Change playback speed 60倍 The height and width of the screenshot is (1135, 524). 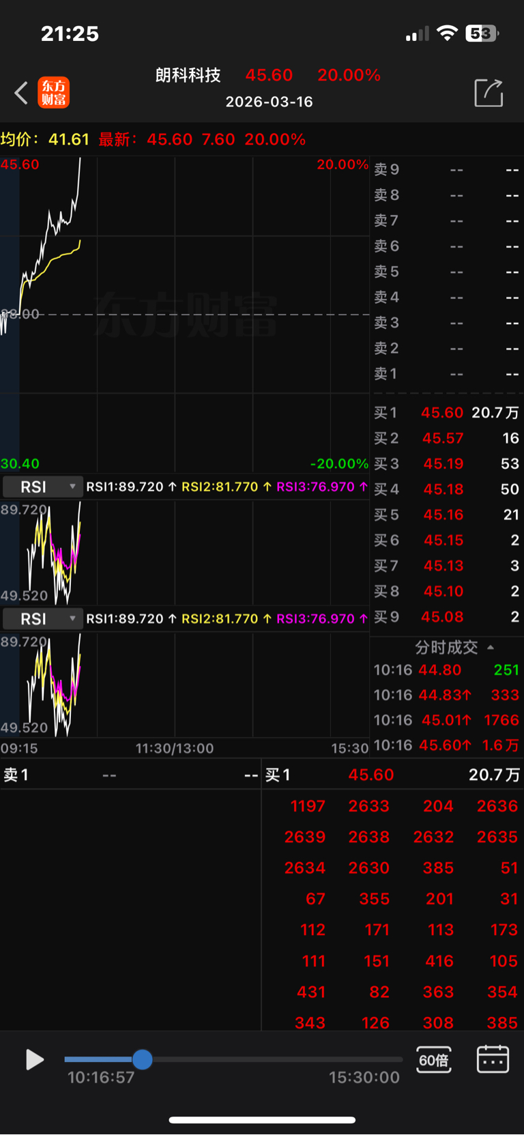[434, 1060]
